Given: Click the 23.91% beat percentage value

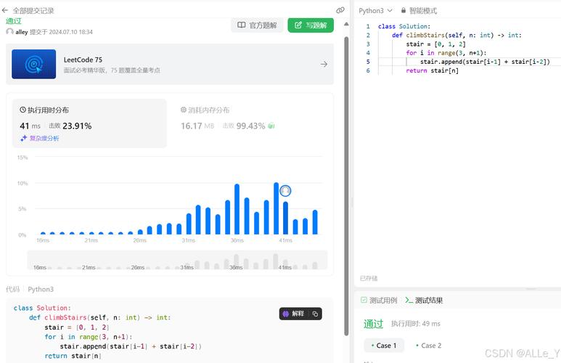Looking at the screenshot, I should pyautogui.click(x=77, y=126).
